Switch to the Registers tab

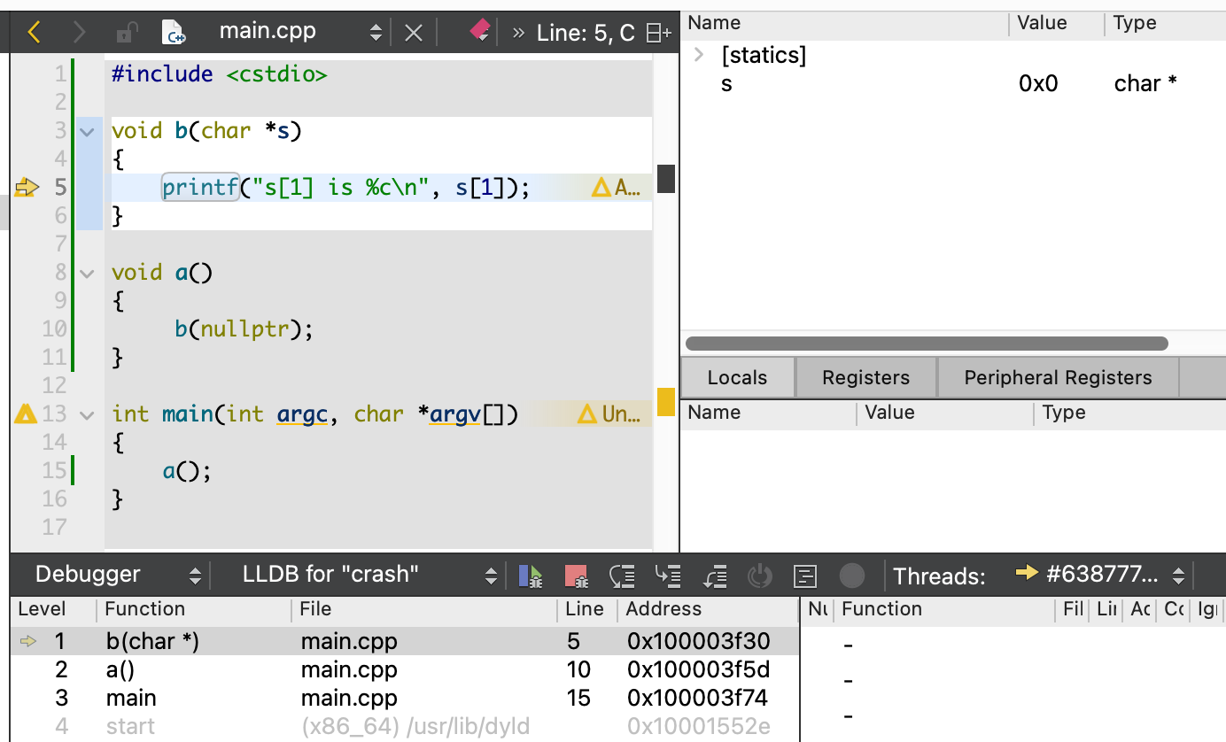pos(865,378)
